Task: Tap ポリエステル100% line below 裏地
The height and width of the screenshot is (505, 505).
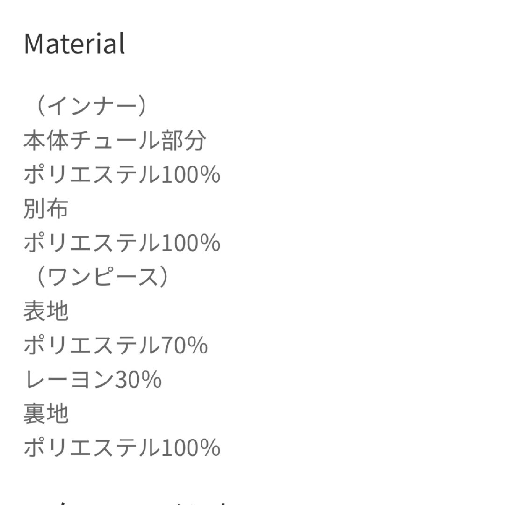Action: [x=122, y=447]
